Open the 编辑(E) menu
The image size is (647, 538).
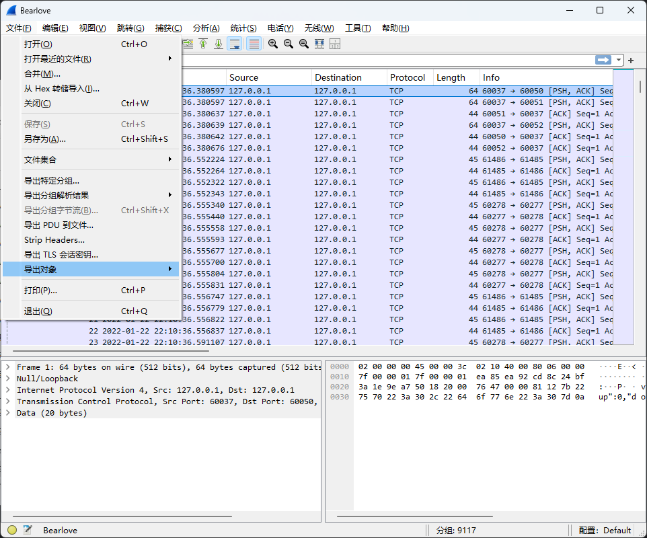point(55,28)
